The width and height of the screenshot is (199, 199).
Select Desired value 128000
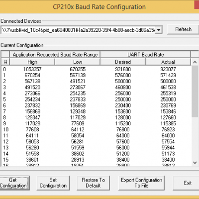[123, 117]
